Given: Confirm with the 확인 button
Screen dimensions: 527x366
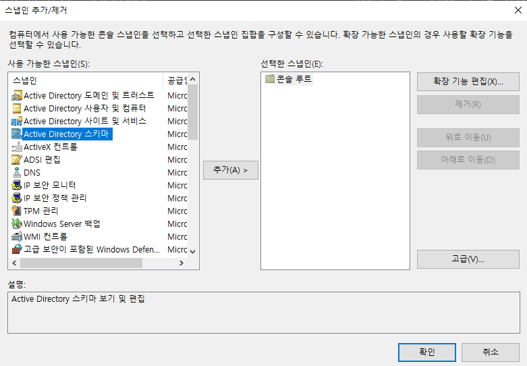Looking at the screenshot, I should (x=427, y=352).
